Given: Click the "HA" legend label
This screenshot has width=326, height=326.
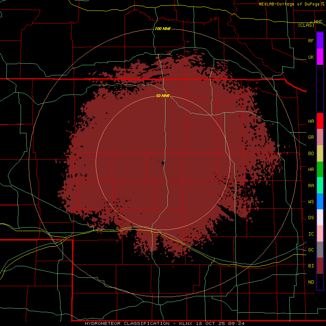Looking at the screenshot, I should pos(311,121).
